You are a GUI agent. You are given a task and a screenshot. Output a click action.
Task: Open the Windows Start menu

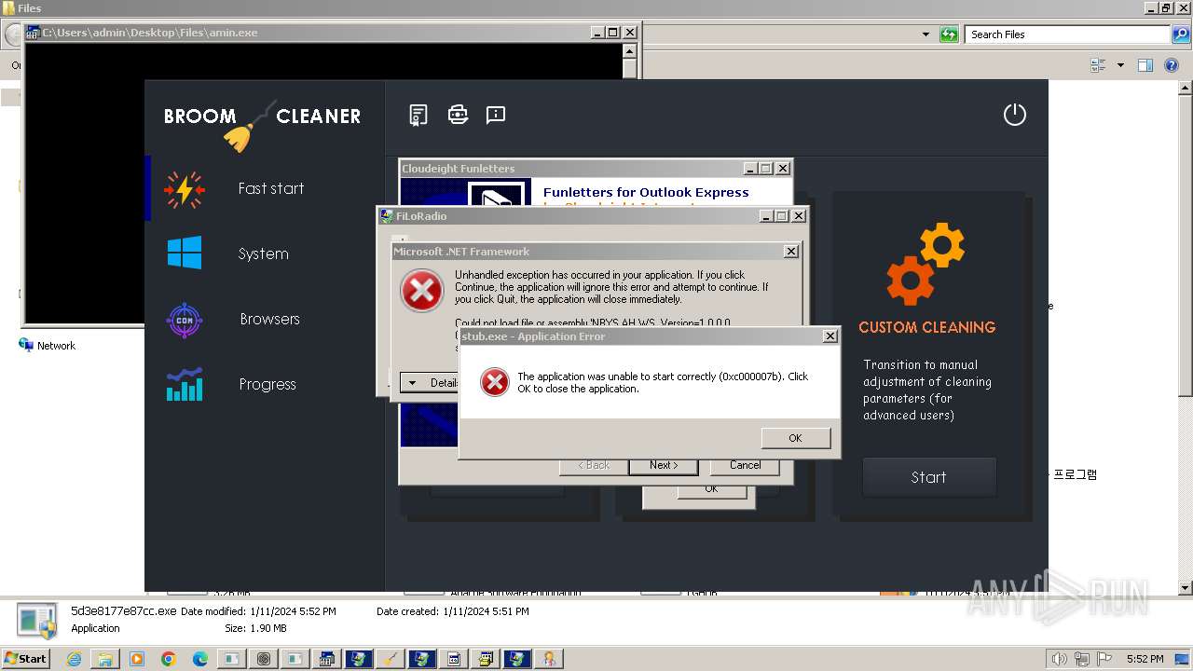pyautogui.click(x=25, y=659)
